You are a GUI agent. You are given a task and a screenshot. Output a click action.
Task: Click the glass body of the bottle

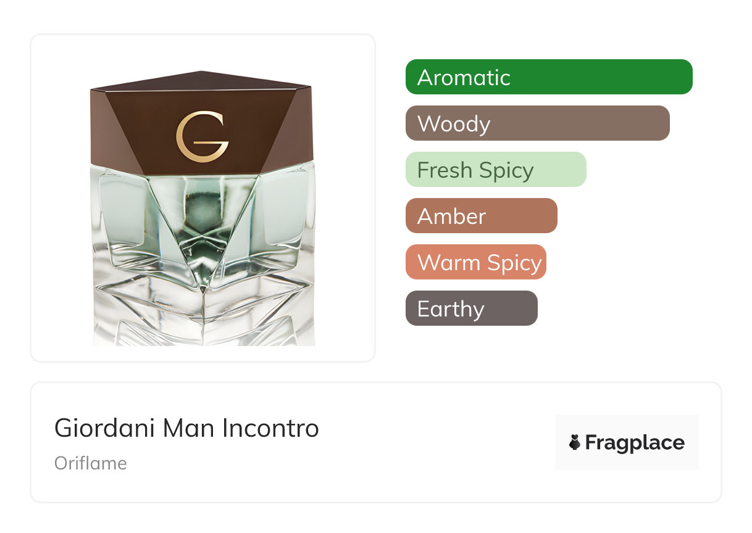pos(202,228)
